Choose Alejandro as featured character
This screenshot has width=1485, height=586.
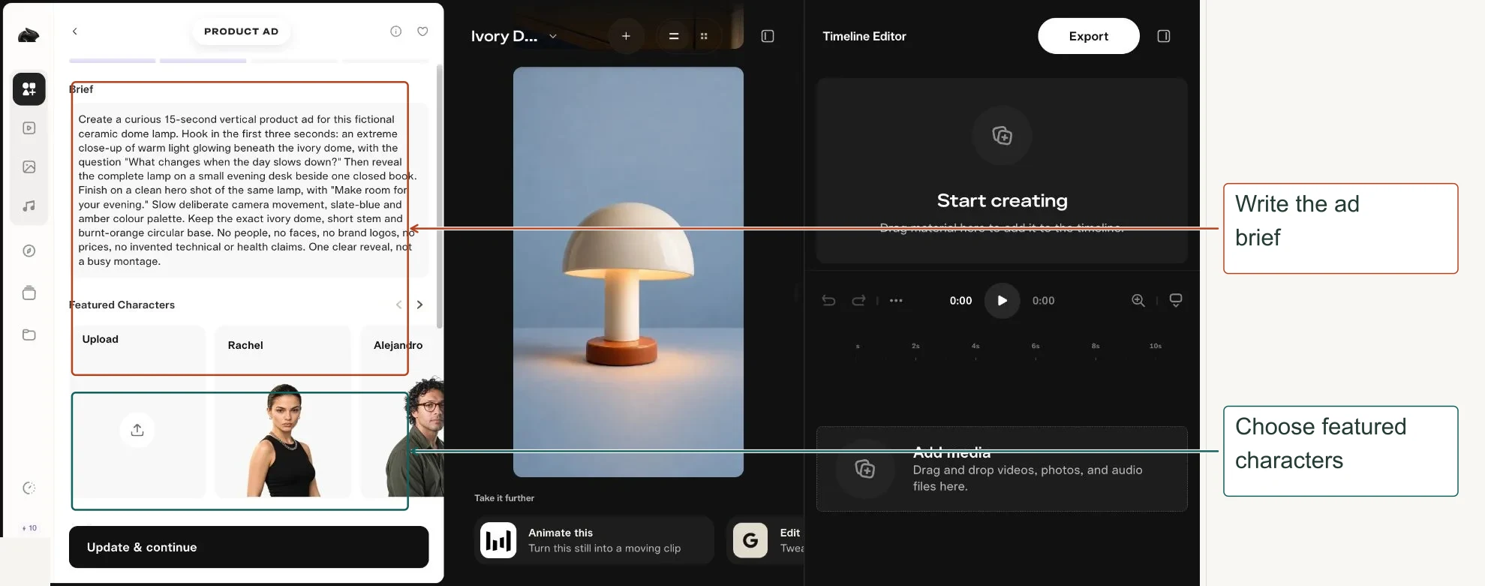402,411
